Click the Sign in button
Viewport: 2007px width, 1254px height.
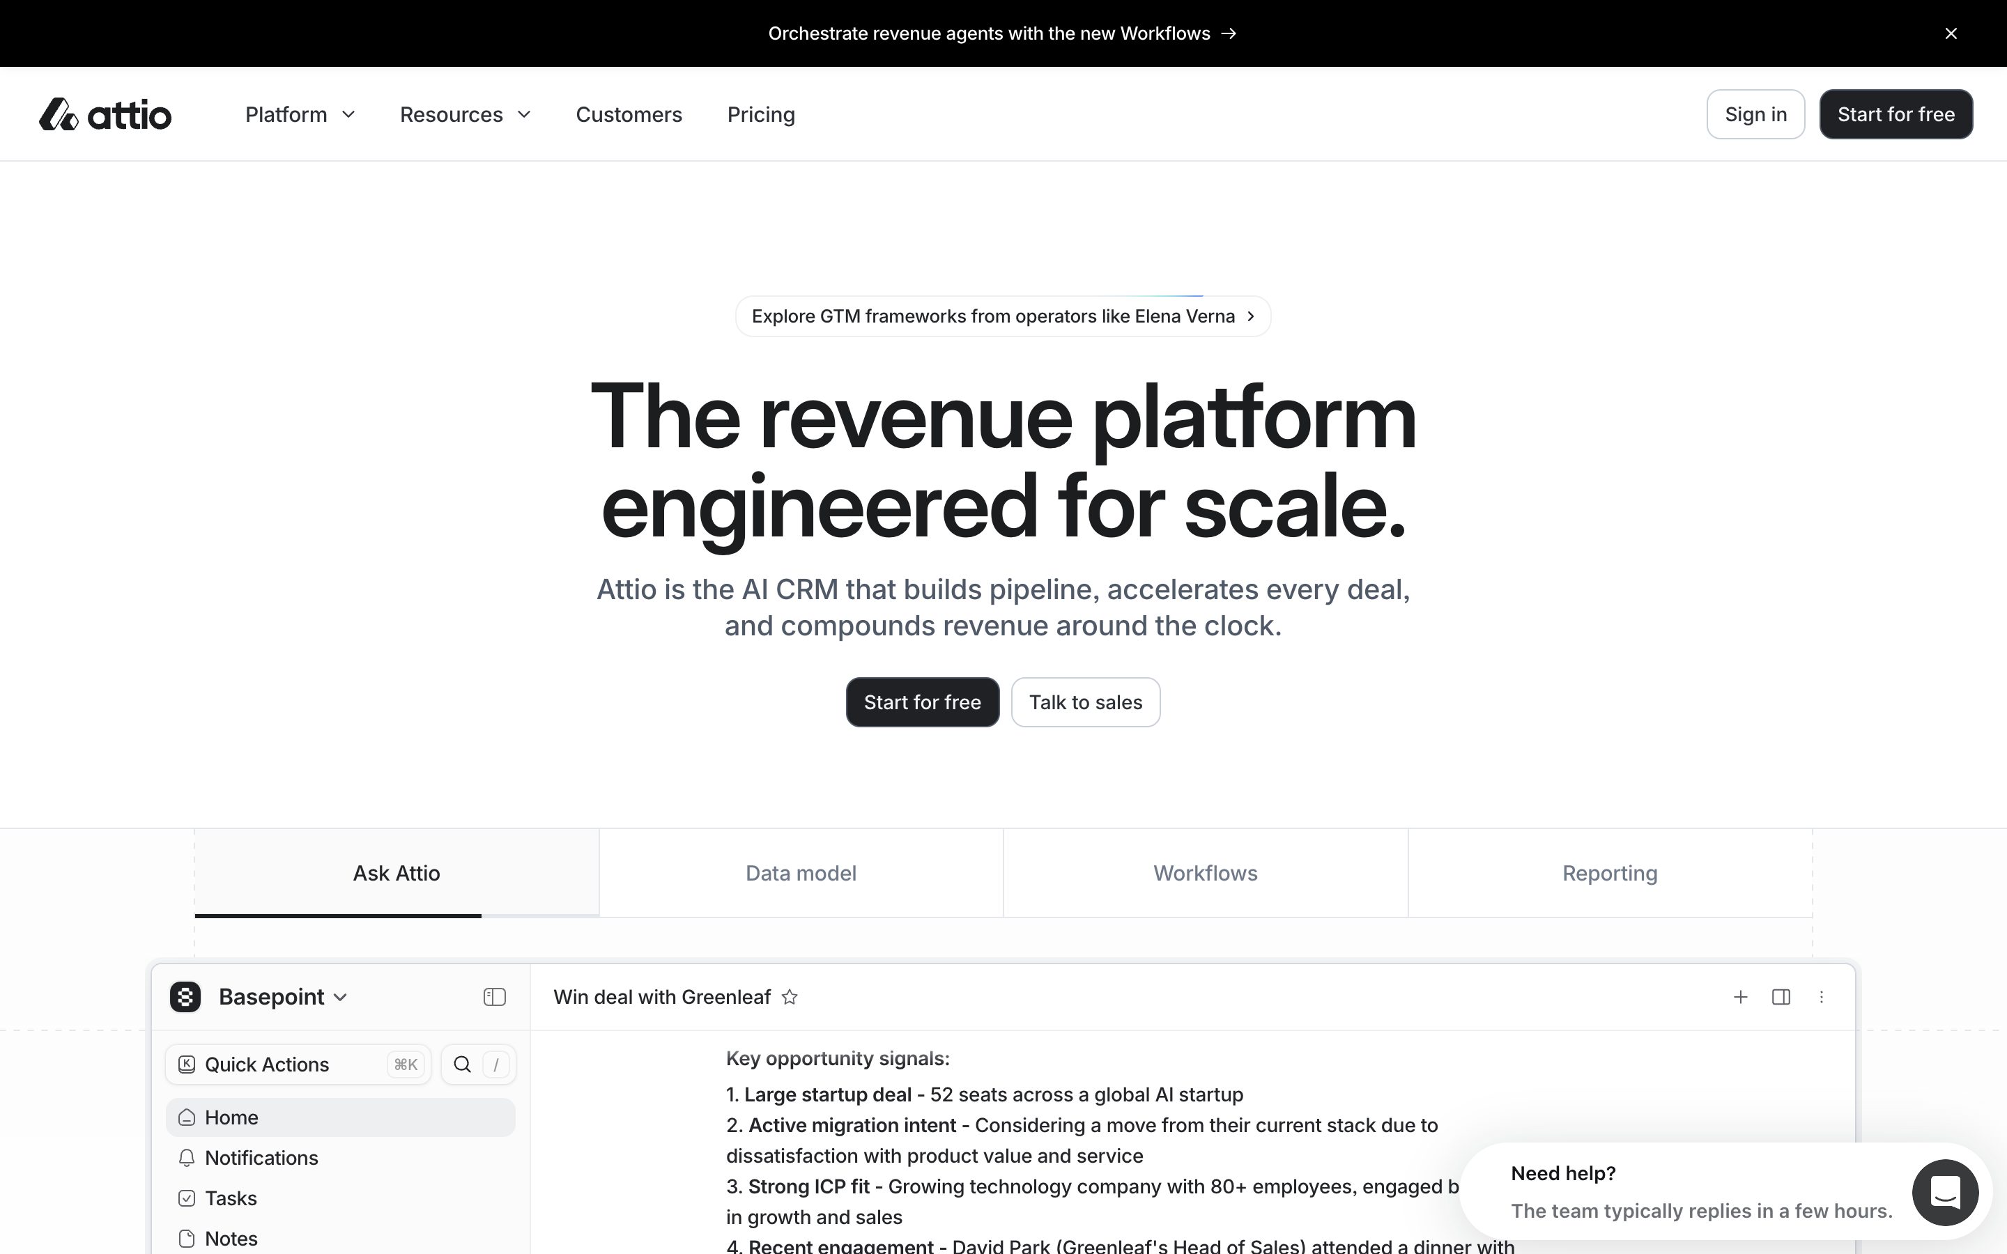tap(1755, 114)
